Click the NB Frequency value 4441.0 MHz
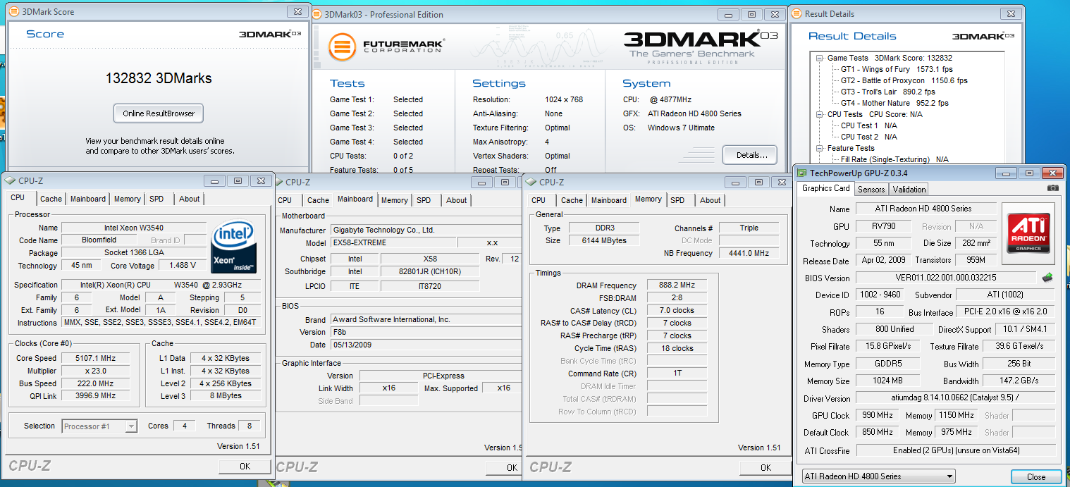 pyautogui.click(x=748, y=253)
